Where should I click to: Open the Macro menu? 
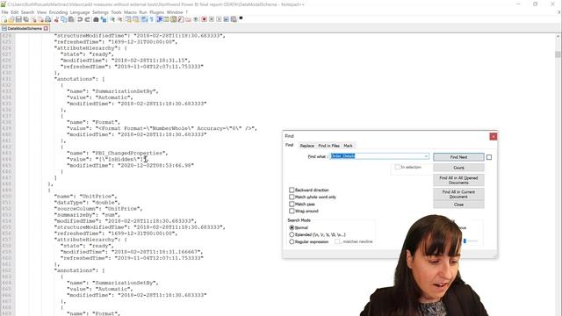(x=130, y=12)
